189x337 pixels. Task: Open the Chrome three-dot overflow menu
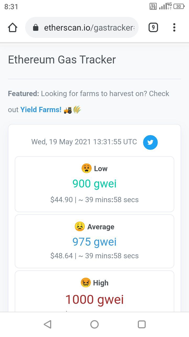174,27
